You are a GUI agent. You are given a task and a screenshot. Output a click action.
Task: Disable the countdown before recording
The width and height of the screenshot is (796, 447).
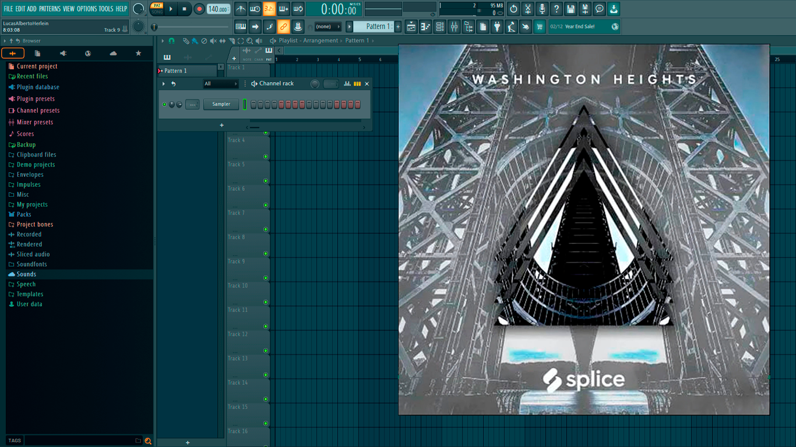coord(269,9)
